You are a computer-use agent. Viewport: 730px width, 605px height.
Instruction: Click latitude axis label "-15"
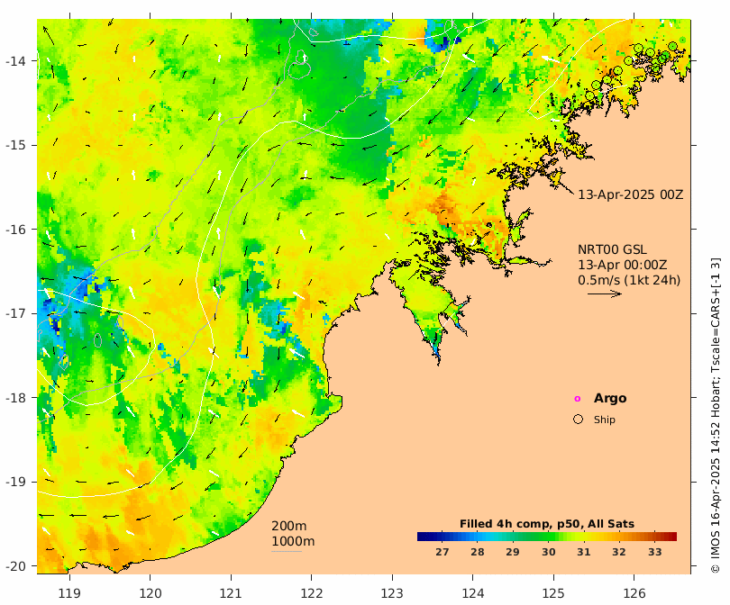point(16,145)
